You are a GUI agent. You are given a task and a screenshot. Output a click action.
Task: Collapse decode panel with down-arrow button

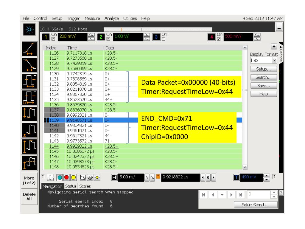[x=274, y=47]
